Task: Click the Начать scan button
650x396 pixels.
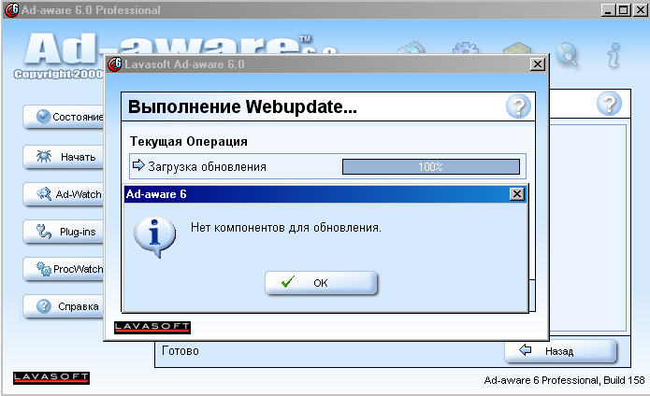Action: [64, 157]
